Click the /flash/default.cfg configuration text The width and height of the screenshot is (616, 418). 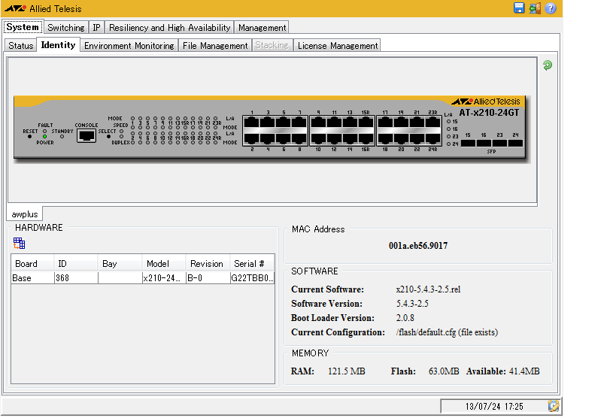[x=447, y=332]
